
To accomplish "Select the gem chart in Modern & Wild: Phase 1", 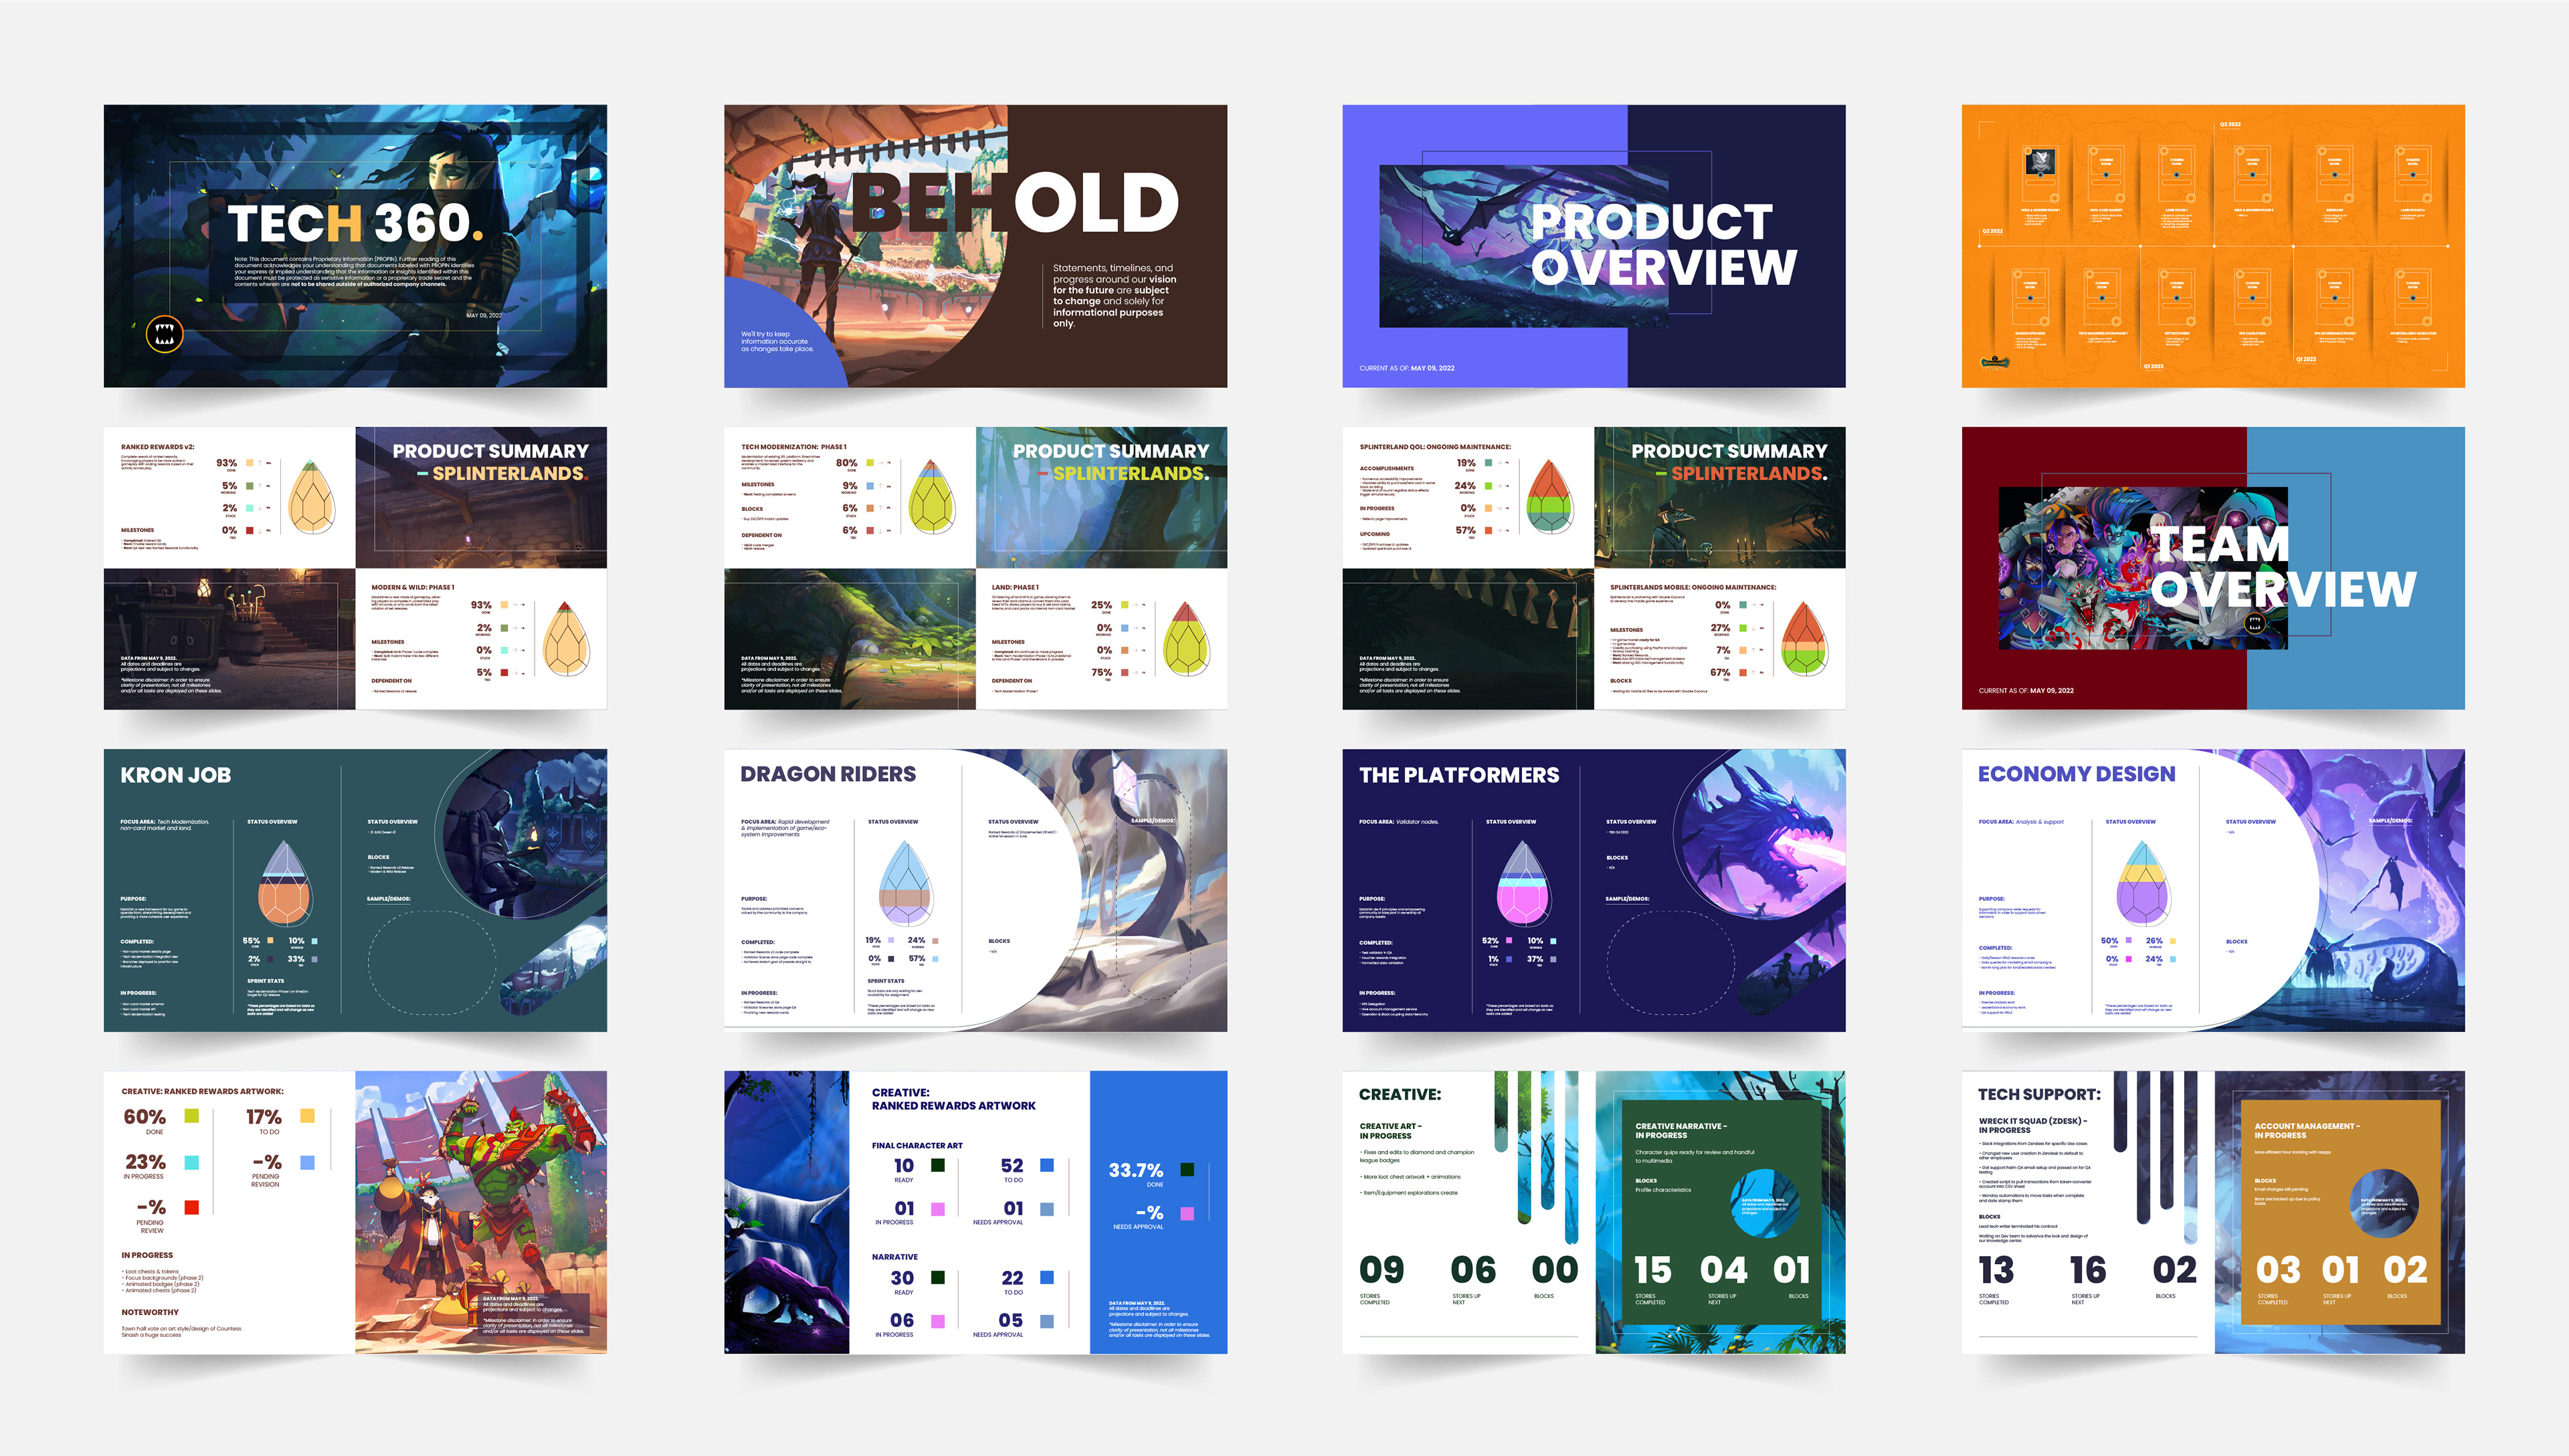I will [566, 639].
